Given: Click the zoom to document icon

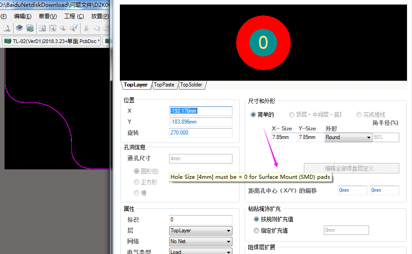Looking at the screenshot, I should click(x=42, y=28).
